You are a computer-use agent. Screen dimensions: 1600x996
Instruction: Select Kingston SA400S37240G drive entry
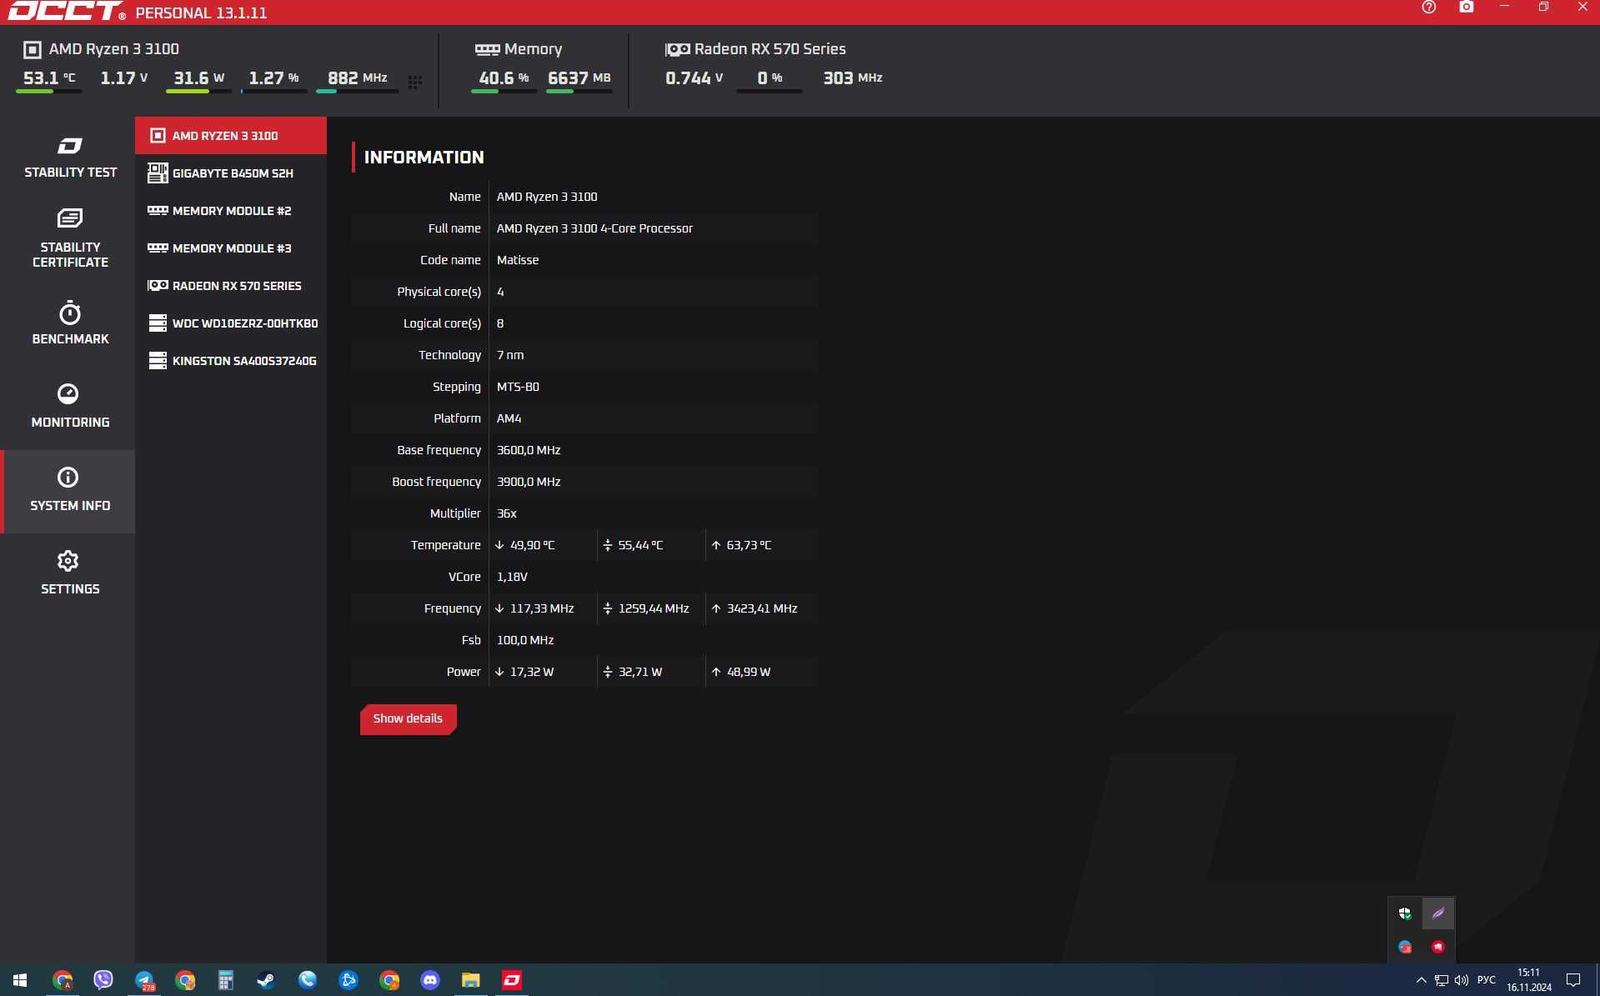[x=231, y=361]
